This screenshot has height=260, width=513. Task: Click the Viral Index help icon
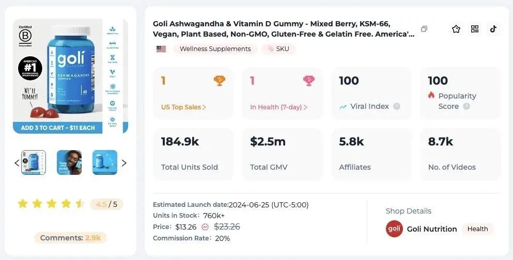pos(397,106)
